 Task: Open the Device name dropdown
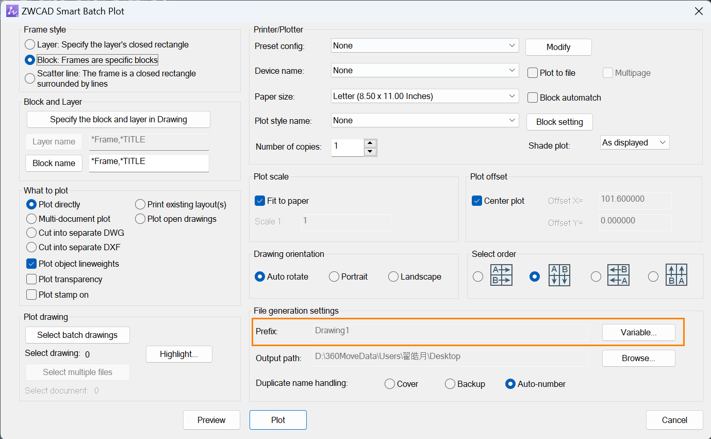coord(425,70)
